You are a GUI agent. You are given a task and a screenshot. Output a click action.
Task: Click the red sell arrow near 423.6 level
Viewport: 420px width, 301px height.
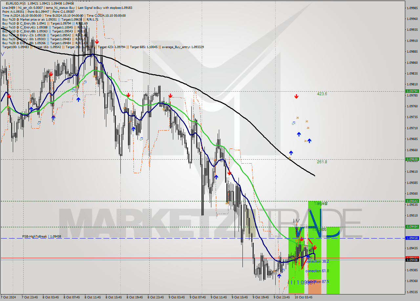296,96
